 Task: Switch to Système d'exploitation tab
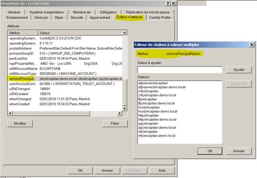click(47, 12)
